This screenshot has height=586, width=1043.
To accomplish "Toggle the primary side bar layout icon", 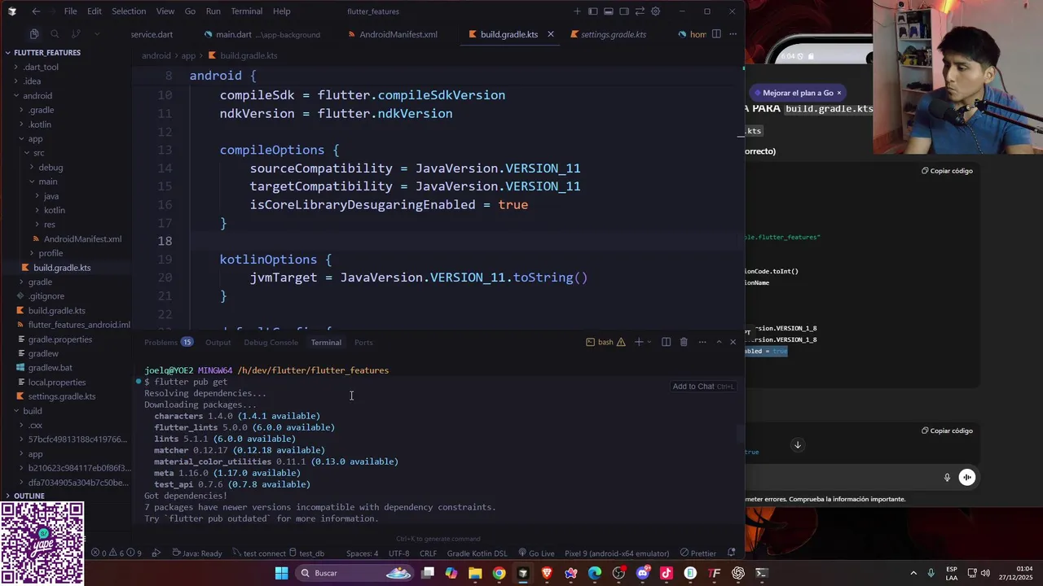I will point(593,11).
